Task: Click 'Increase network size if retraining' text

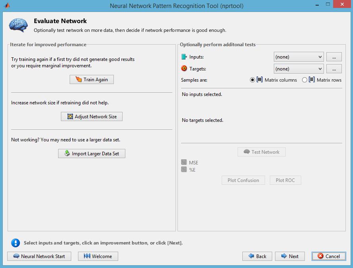Action: (60, 103)
